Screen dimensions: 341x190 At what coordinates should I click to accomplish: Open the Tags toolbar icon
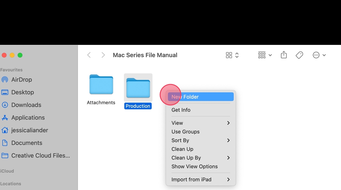299,55
